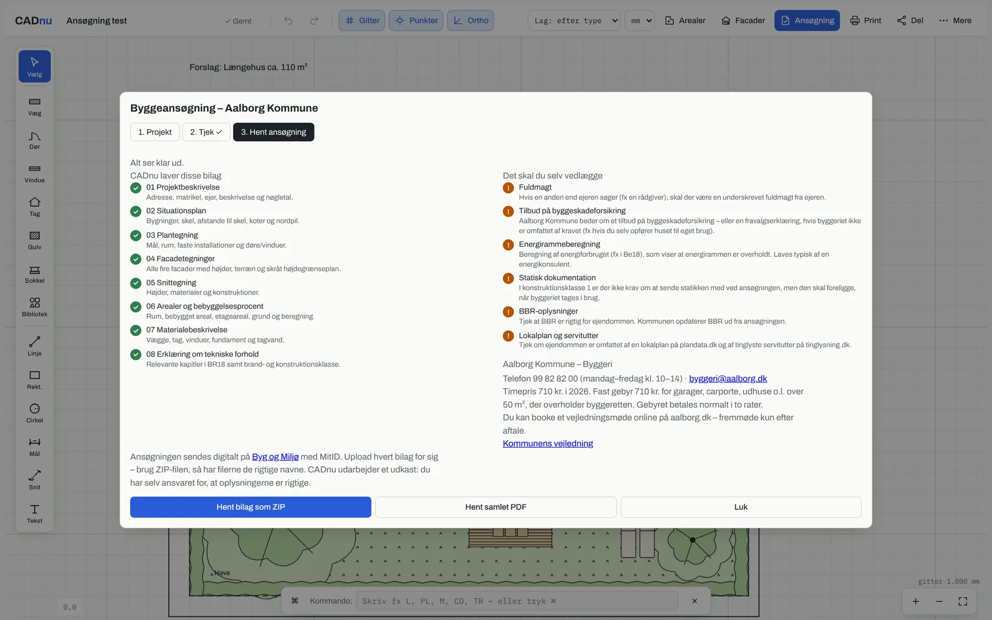The height and width of the screenshot is (620, 992).
Task: Open the Facader view
Action: (743, 20)
